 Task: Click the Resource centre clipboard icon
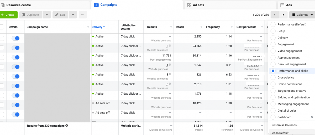(x=2, y=5)
